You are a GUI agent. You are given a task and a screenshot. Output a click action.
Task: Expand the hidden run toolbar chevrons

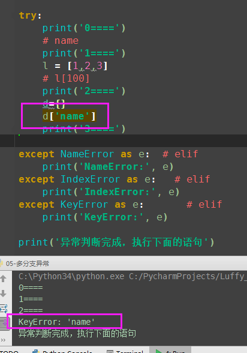click(3, 340)
